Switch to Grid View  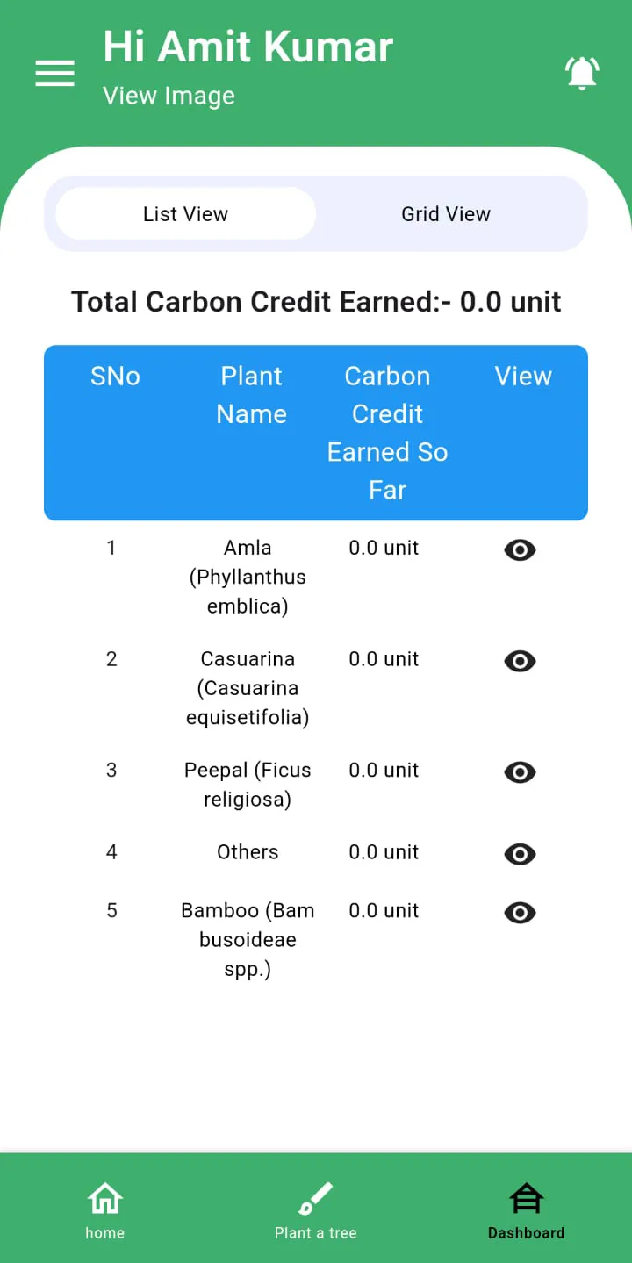pyautogui.click(x=446, y=214)
